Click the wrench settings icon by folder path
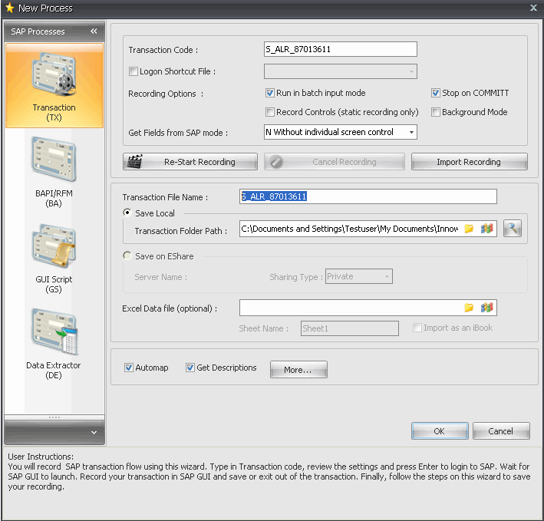 513,229
